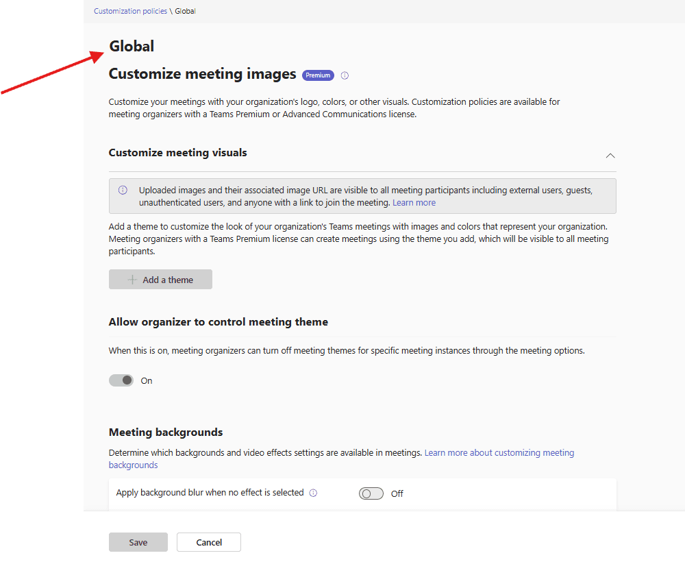This screenshot has height=562, width=685.
Task: Click the Global policy name heading
Action: coord(132,47)
